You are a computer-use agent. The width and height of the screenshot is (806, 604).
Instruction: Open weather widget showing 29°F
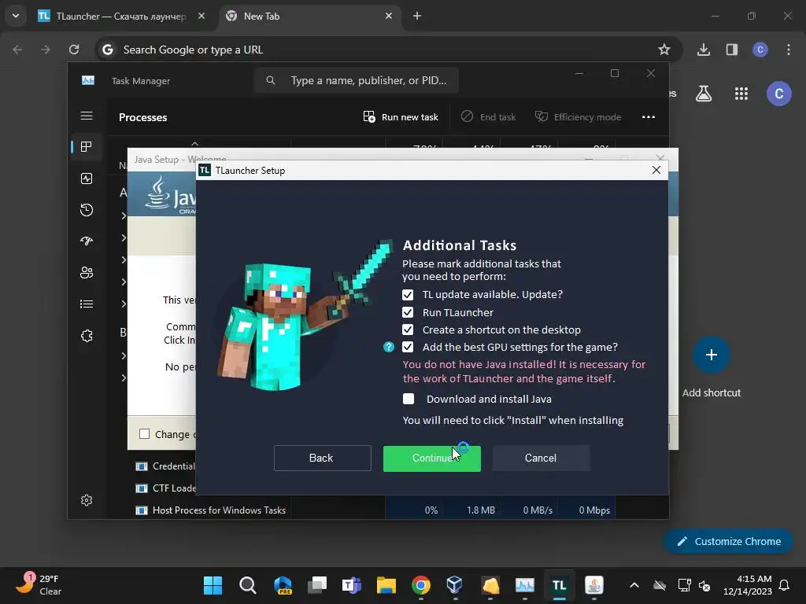coord(39,585)
